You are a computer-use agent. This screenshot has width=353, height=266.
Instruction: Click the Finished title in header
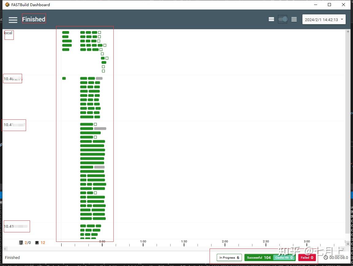tap(34, 19)
